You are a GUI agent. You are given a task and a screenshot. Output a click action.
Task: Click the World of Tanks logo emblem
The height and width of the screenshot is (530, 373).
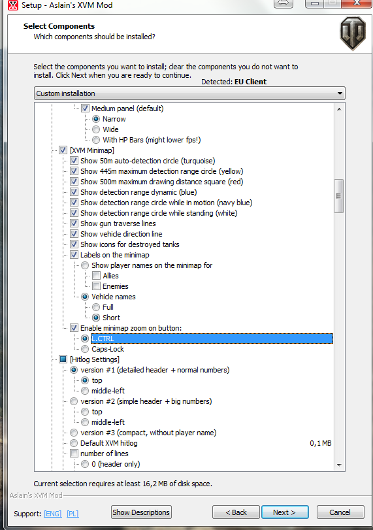(x=353, y=33)
